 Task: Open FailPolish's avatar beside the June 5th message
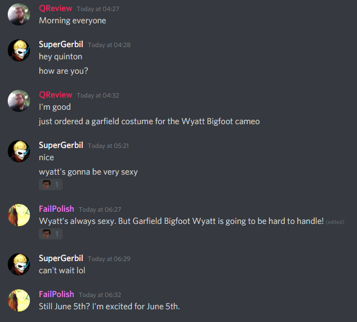click(x=19, y=300)
